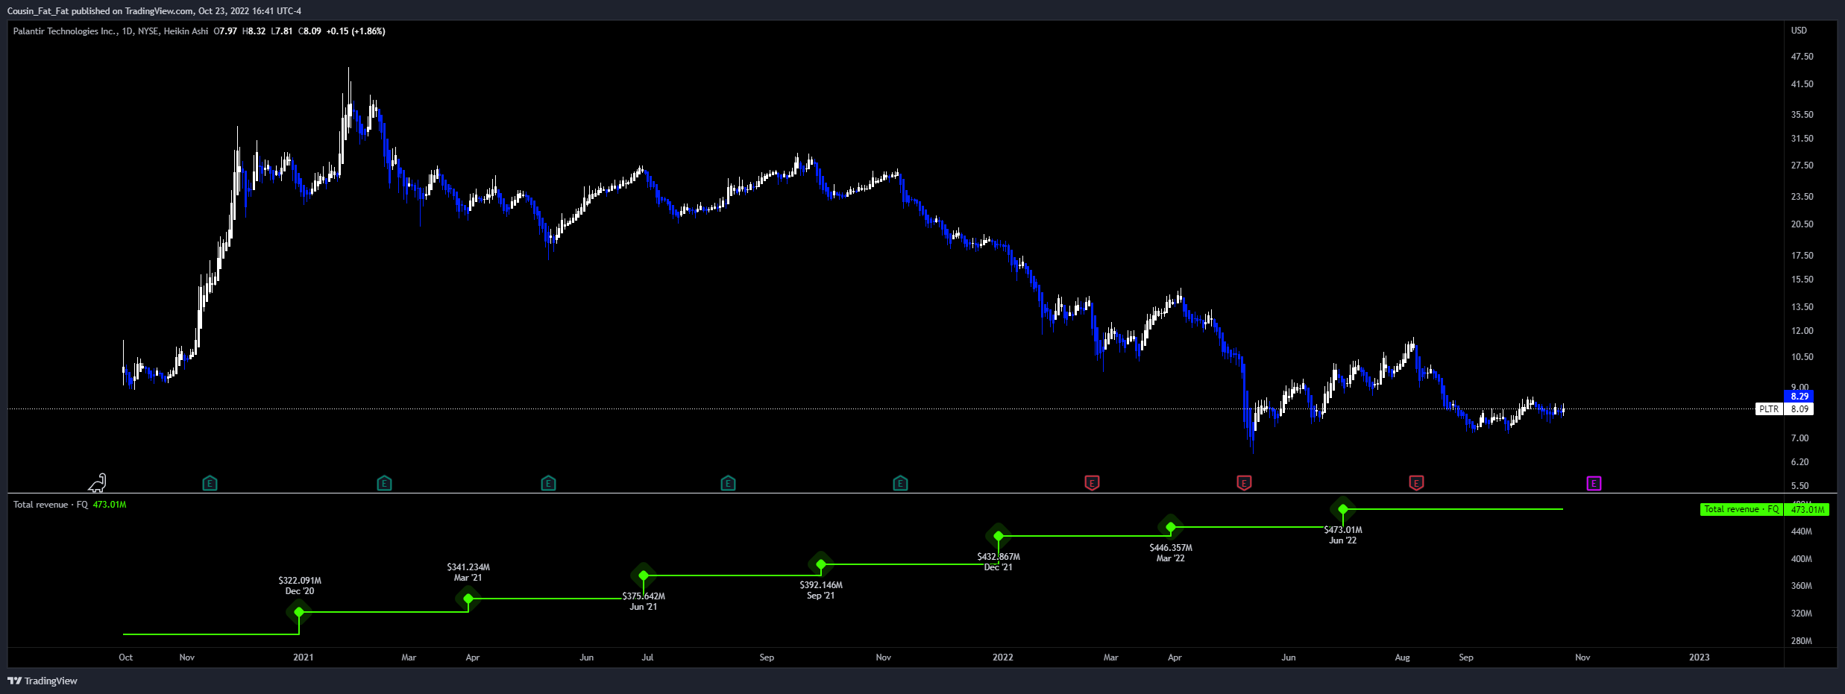Click the red earnings marker near May 2022
This screenshot has height=694, width=1845.
pos(1244,484)
